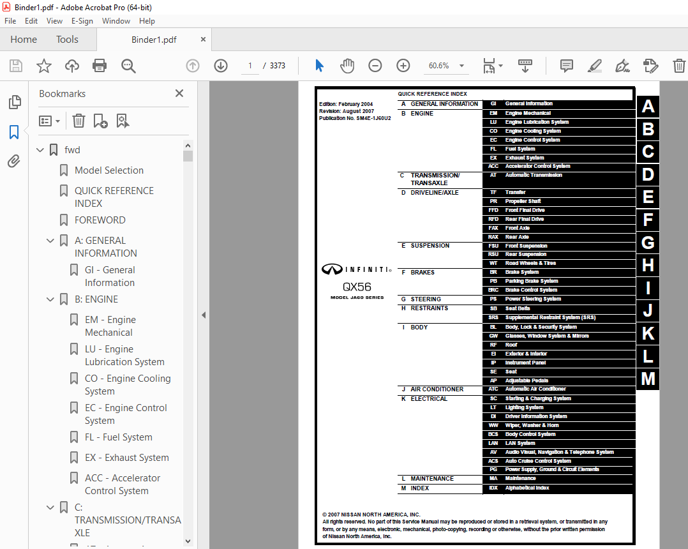The width and height of the screenshot is (688, 549).
Task: Open the Edit menu
Action: click(x=31, y=21)
